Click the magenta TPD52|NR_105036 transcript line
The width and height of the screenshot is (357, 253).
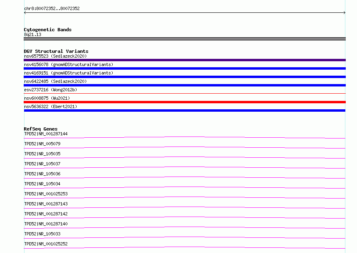pyautogui.click(x=185, y=177)
